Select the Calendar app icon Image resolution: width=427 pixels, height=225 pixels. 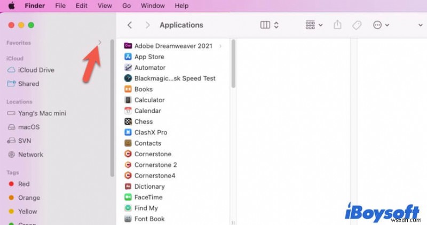click(128, 111)
